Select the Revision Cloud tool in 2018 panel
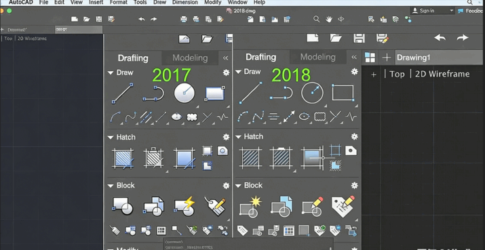 [x=319, y=117]
